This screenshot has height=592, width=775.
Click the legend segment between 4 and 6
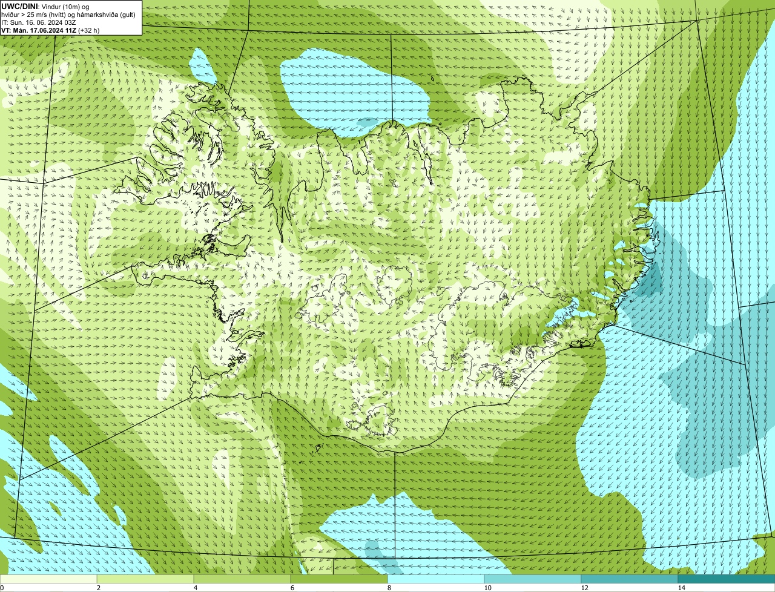tap(242, 579)
